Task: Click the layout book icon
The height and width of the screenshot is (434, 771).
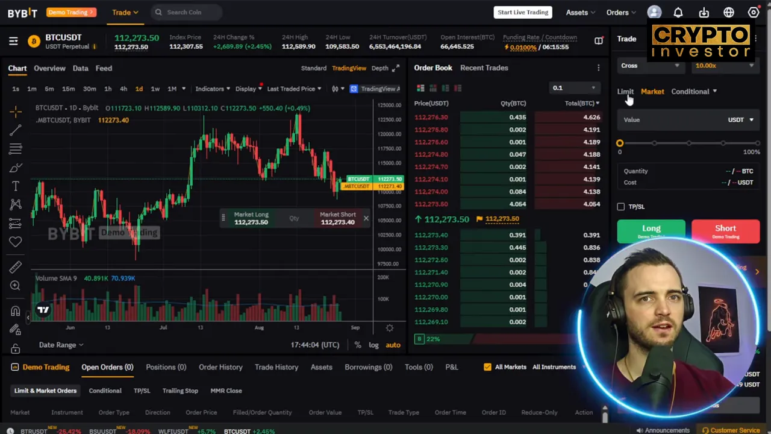Action: point(598,40)
